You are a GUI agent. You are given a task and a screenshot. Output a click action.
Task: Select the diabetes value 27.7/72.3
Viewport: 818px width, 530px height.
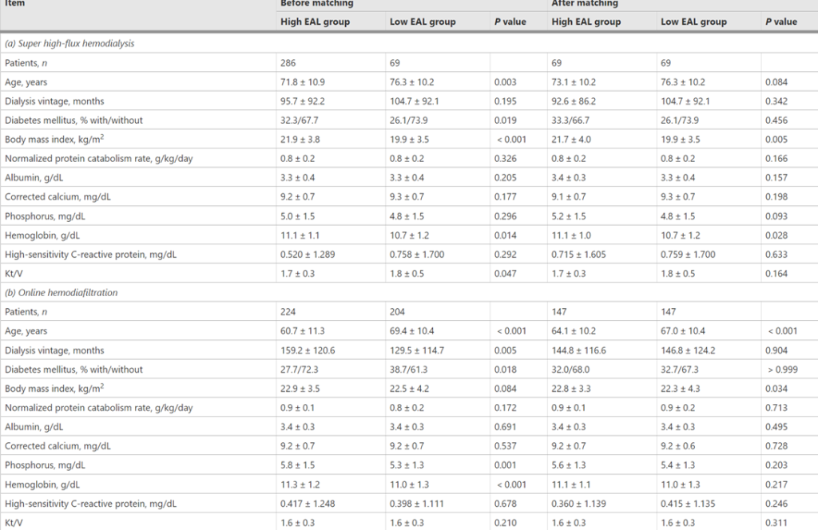(299, 370)
